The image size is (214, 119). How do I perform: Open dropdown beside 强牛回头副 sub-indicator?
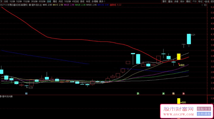click(1, 96)
